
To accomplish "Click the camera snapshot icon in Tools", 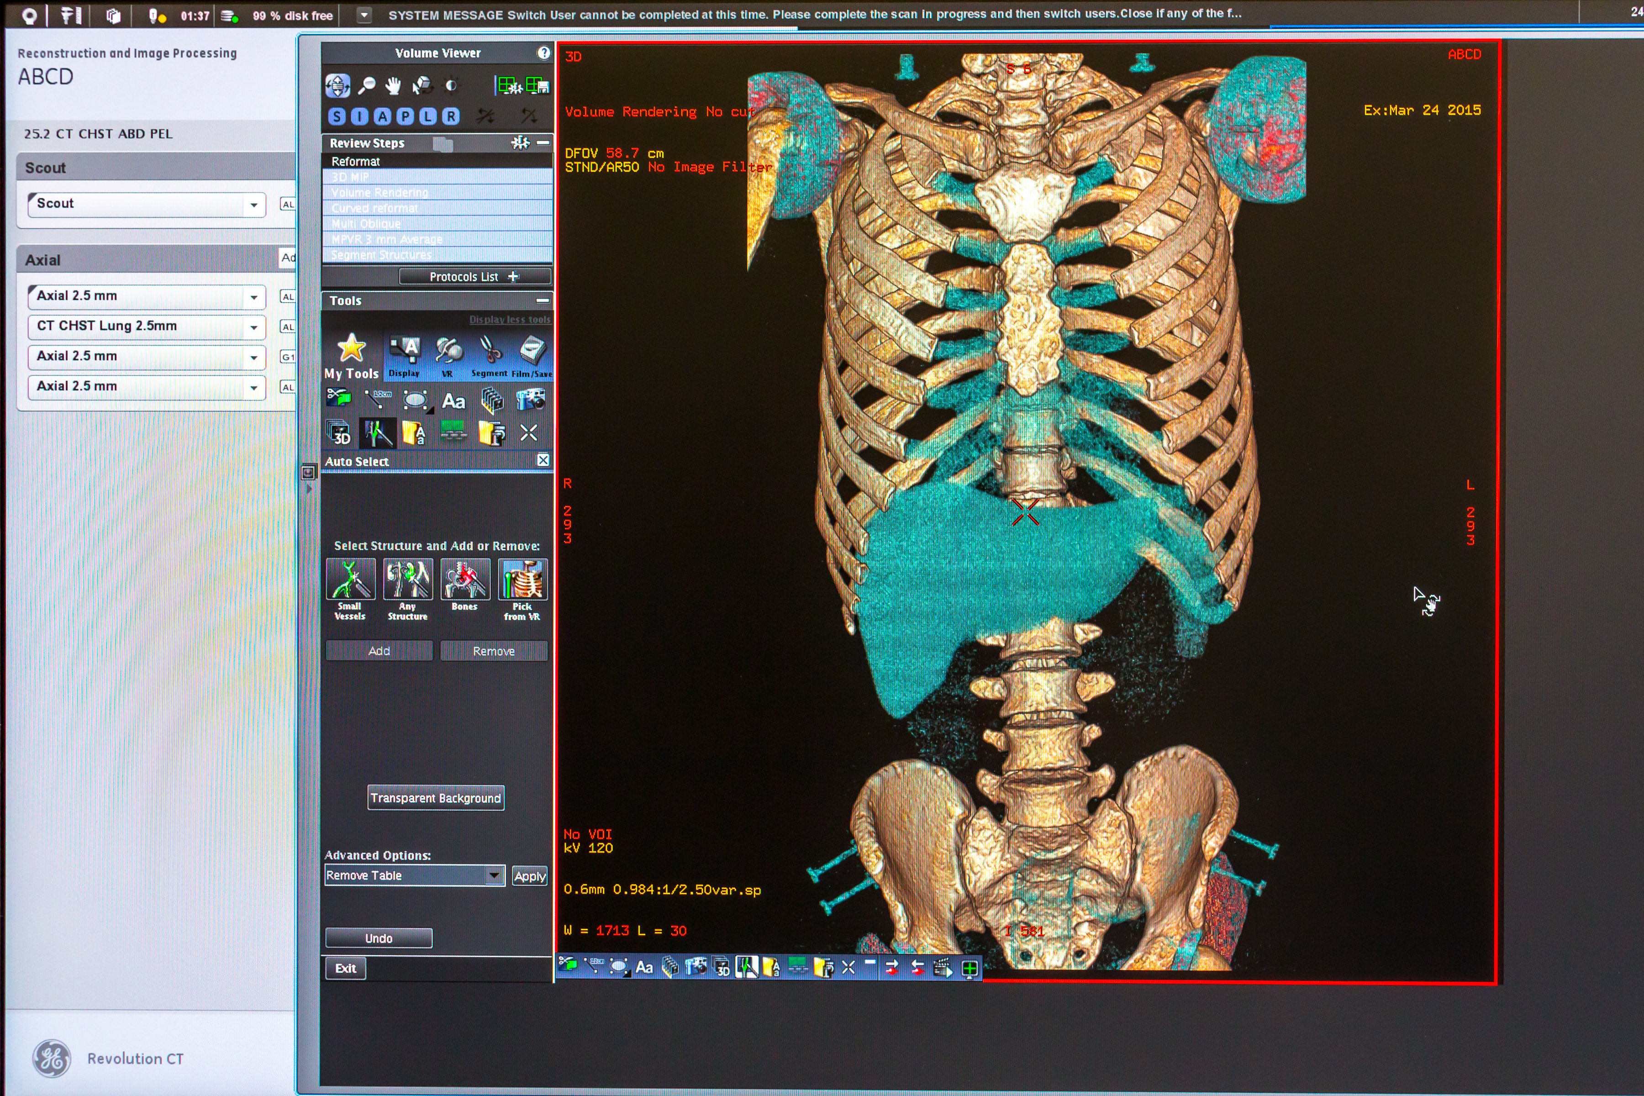I will 531,400.
